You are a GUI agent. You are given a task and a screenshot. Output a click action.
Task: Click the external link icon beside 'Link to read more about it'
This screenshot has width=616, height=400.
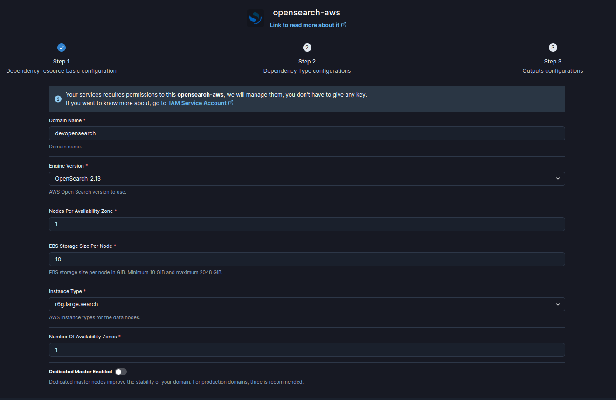point(344,25)
